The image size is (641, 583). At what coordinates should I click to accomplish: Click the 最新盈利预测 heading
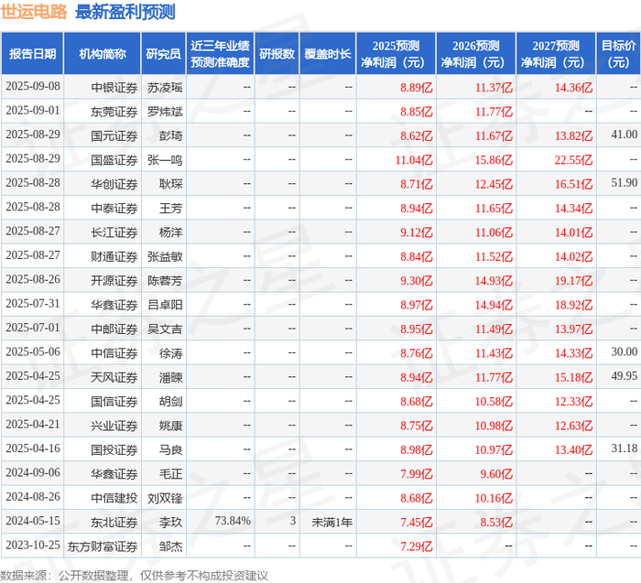[x=125, y=11]
